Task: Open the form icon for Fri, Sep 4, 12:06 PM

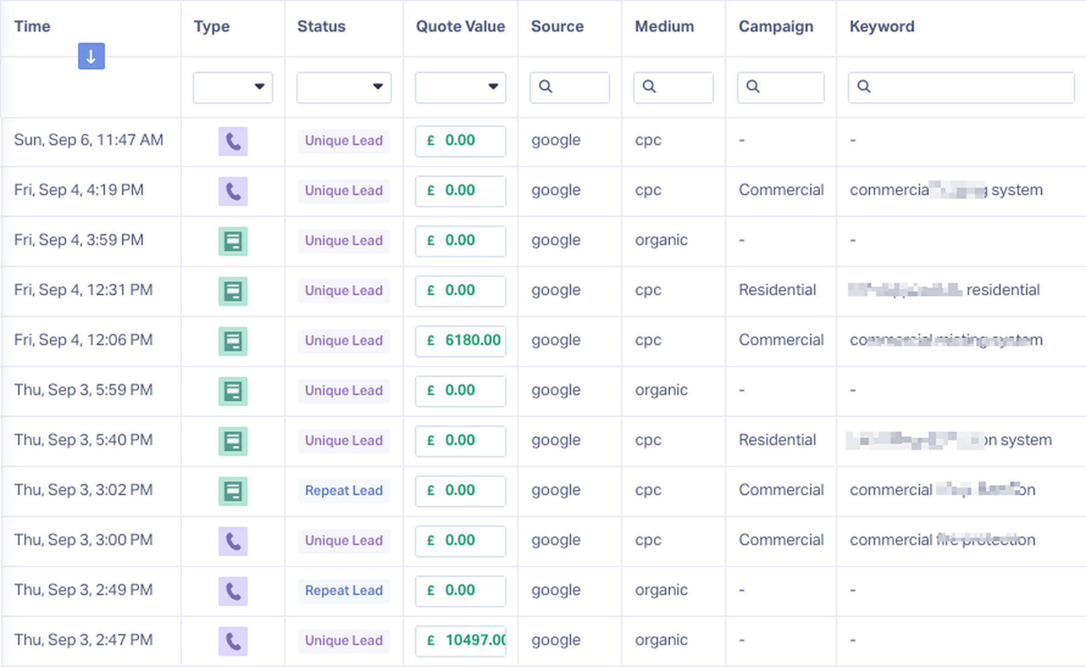Action: tap(233, 341)
